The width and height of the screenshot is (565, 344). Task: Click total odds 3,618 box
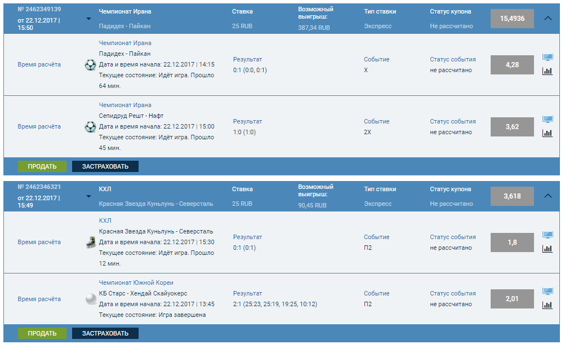[x=512, y=196]
